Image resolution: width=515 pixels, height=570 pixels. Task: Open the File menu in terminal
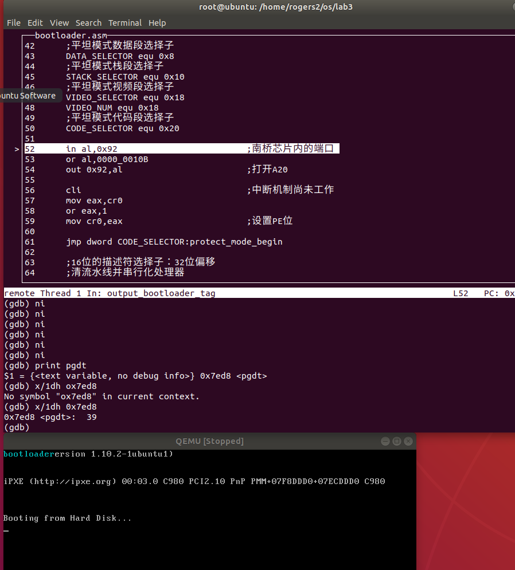(14, 23)
